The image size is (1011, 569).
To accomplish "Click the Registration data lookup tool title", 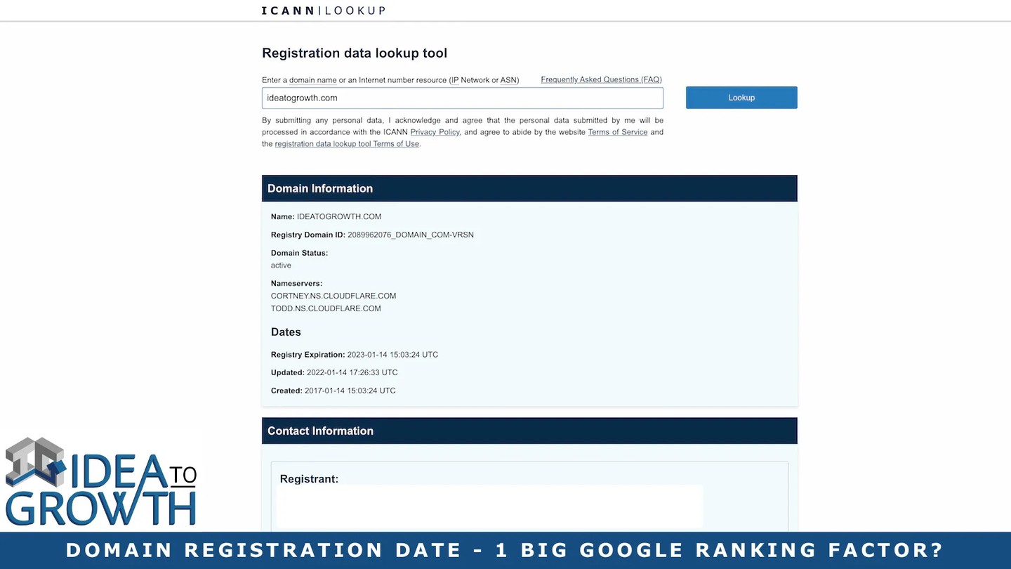I will (355, 53).
